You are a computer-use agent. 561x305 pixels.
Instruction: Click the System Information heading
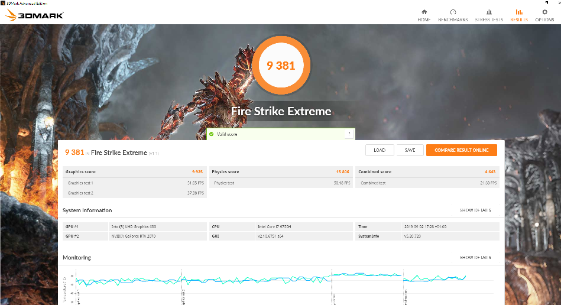tap(87, 210)
